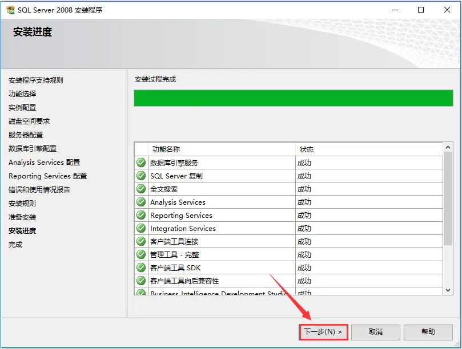Click the SQL Server installer title bar icon
Image resolution: width=462 pixels, height=349 pixels.
[x=10, y=10]
